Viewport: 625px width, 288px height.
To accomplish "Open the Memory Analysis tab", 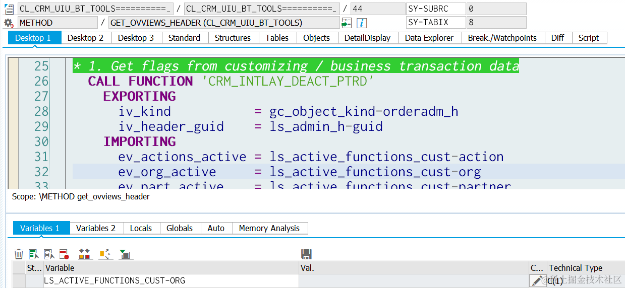I will [x=269, y=228].
